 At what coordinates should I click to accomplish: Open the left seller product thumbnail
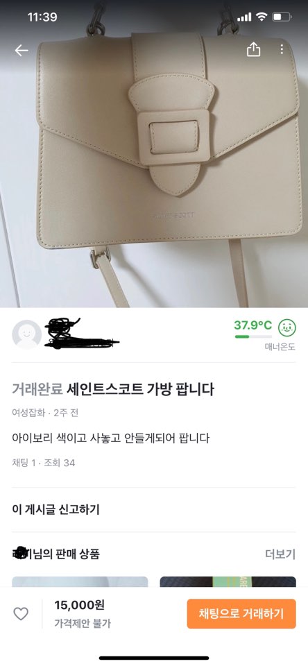(x=80, y=582)
